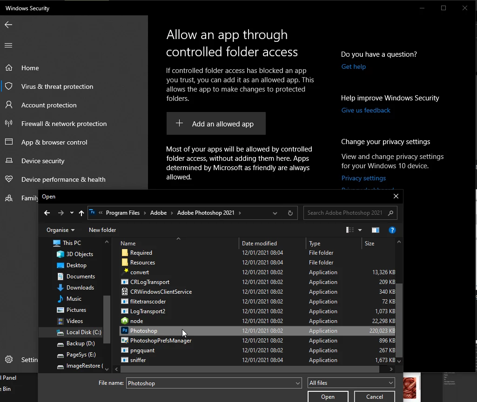
Task: Click the Family options people icon
Action: click(x=9, y=198)
